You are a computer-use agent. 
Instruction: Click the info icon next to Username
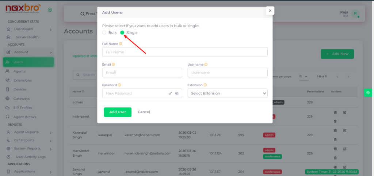tap(206, 64)
